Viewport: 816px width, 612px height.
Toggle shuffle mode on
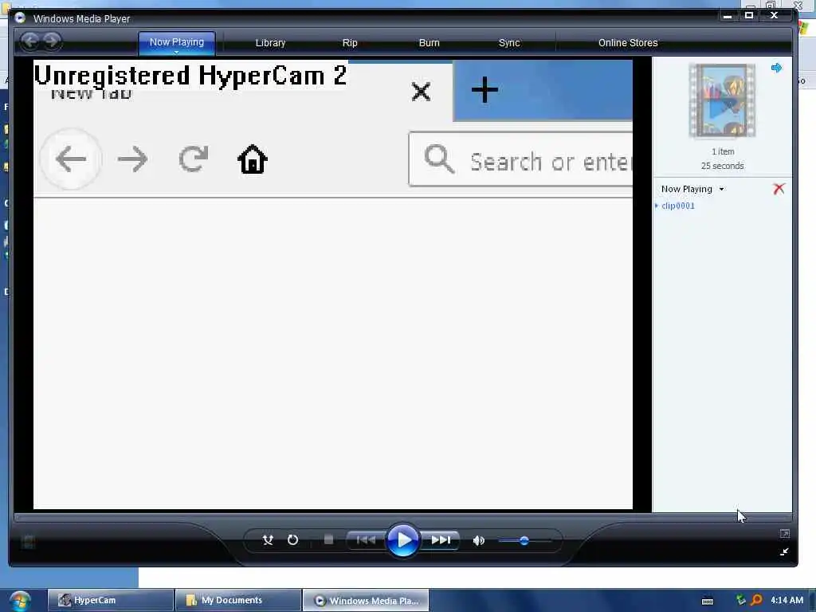[268, 540]
